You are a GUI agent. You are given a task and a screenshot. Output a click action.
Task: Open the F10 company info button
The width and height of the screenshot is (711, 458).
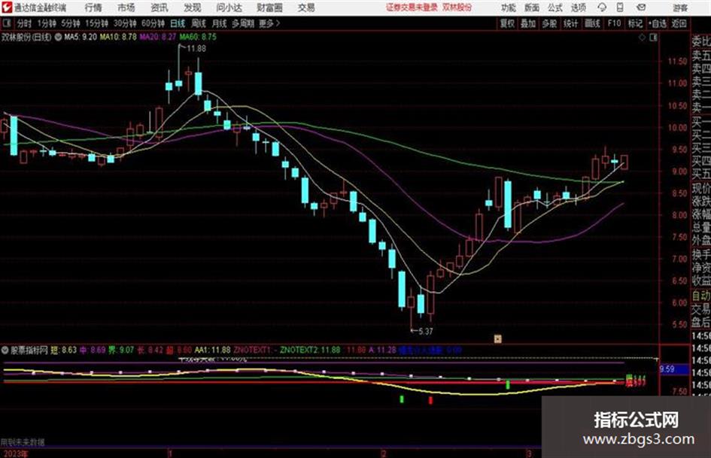(614, 23)
